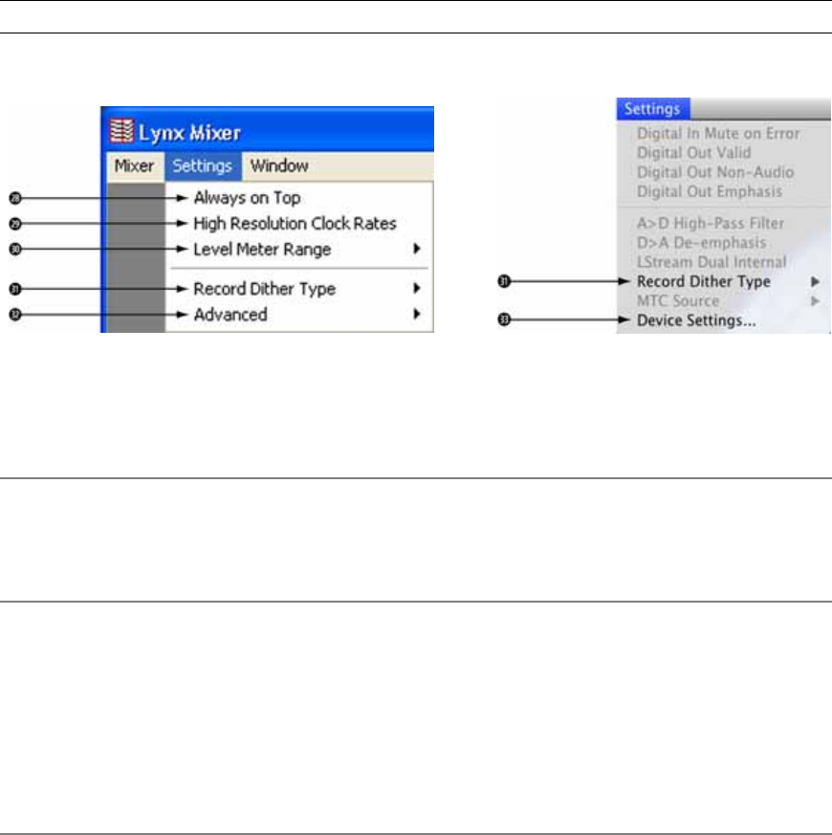
Task: Expand Record Dither Type arrow in Mac Settings menu
Action: pyautogui.click(x=815, y=282)
